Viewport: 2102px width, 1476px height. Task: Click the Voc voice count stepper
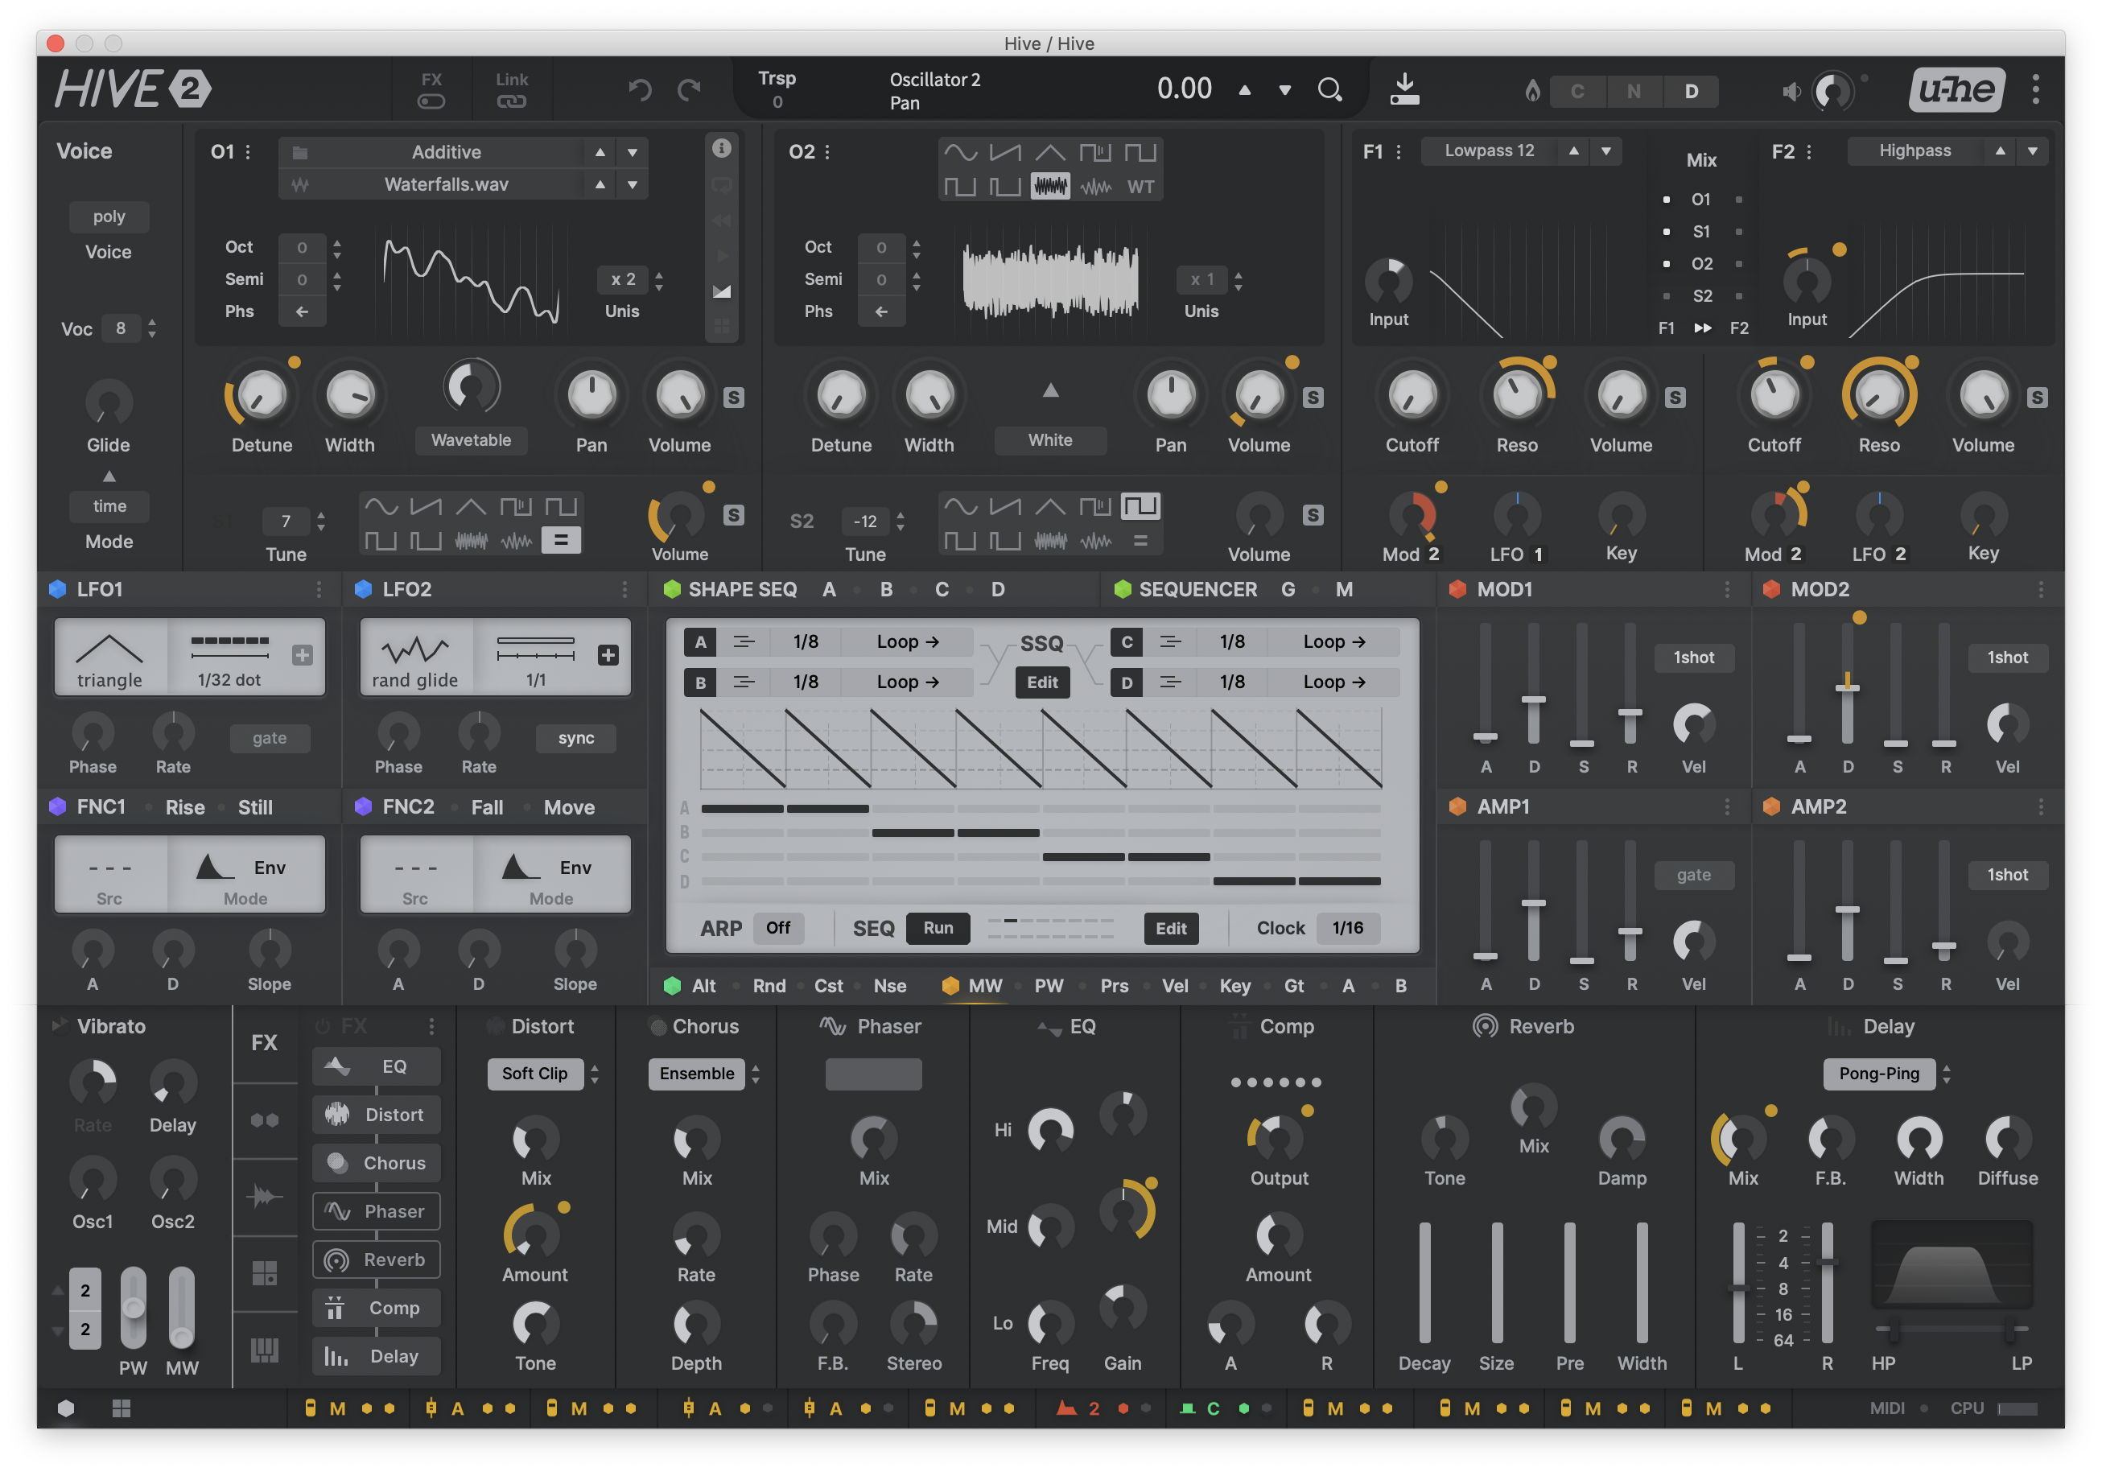[x=152, y=328]
